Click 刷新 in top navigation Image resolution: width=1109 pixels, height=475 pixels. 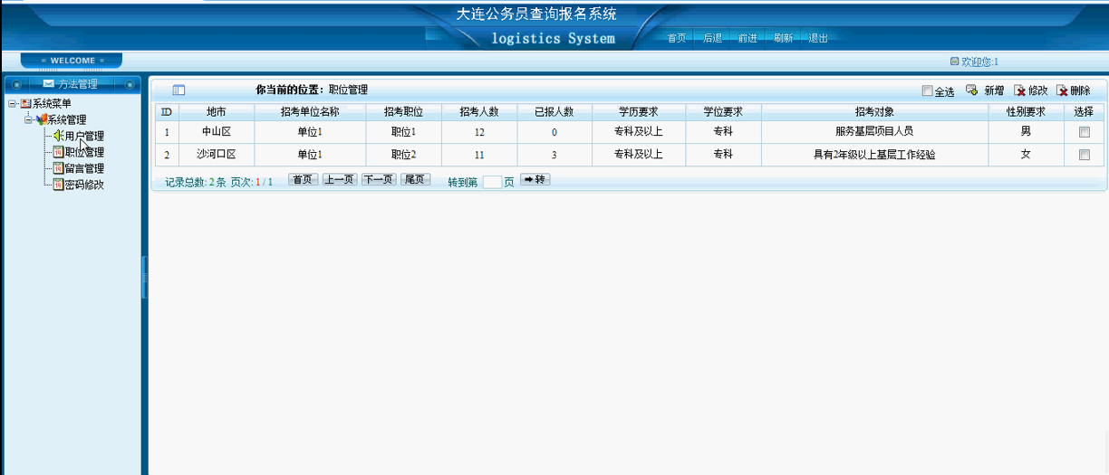[784, 38]
